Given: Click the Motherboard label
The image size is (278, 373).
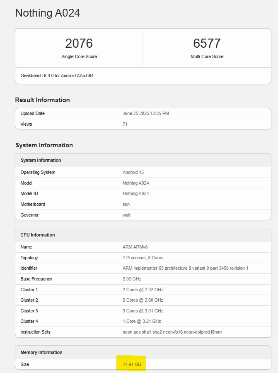Looking at the screenshot, I should (33, 204).
